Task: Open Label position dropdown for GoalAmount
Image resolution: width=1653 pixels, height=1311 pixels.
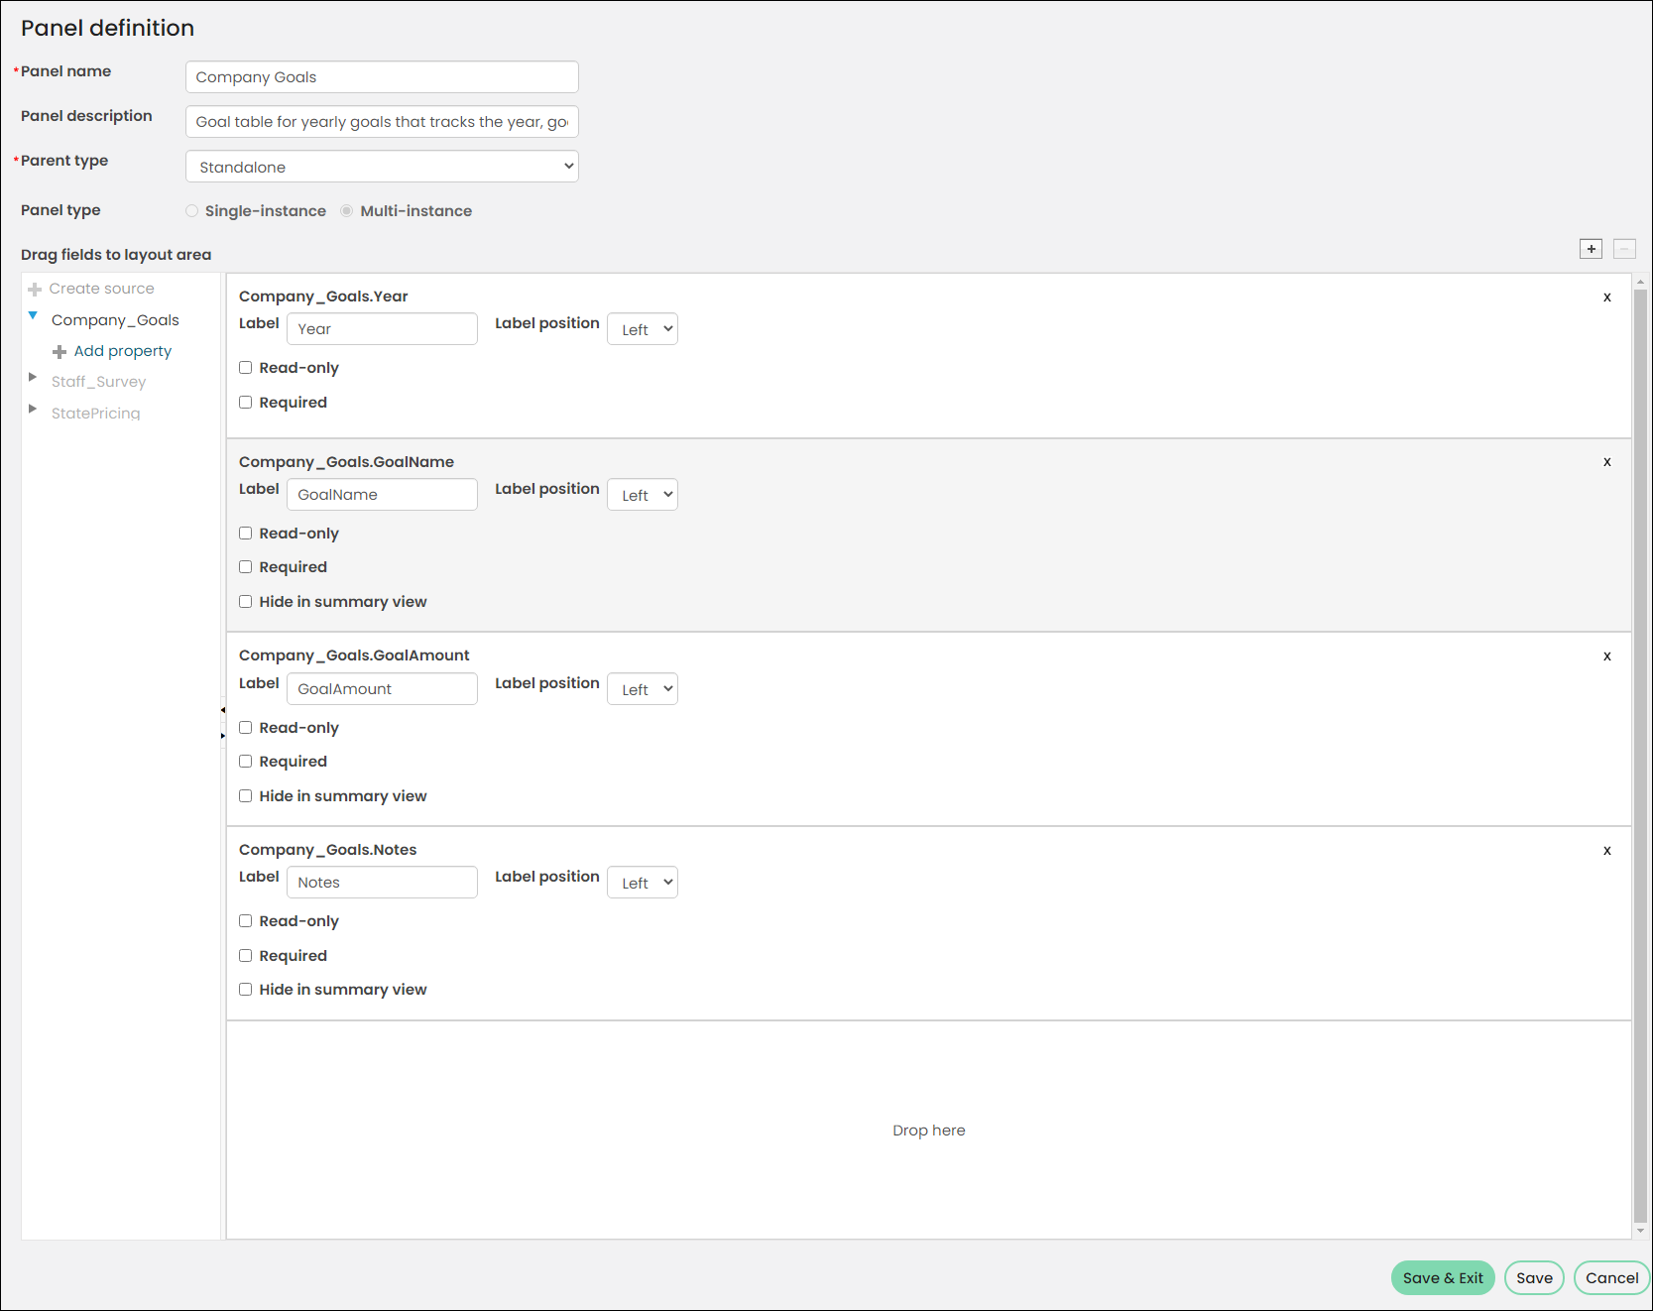Action: coord(643,689)
